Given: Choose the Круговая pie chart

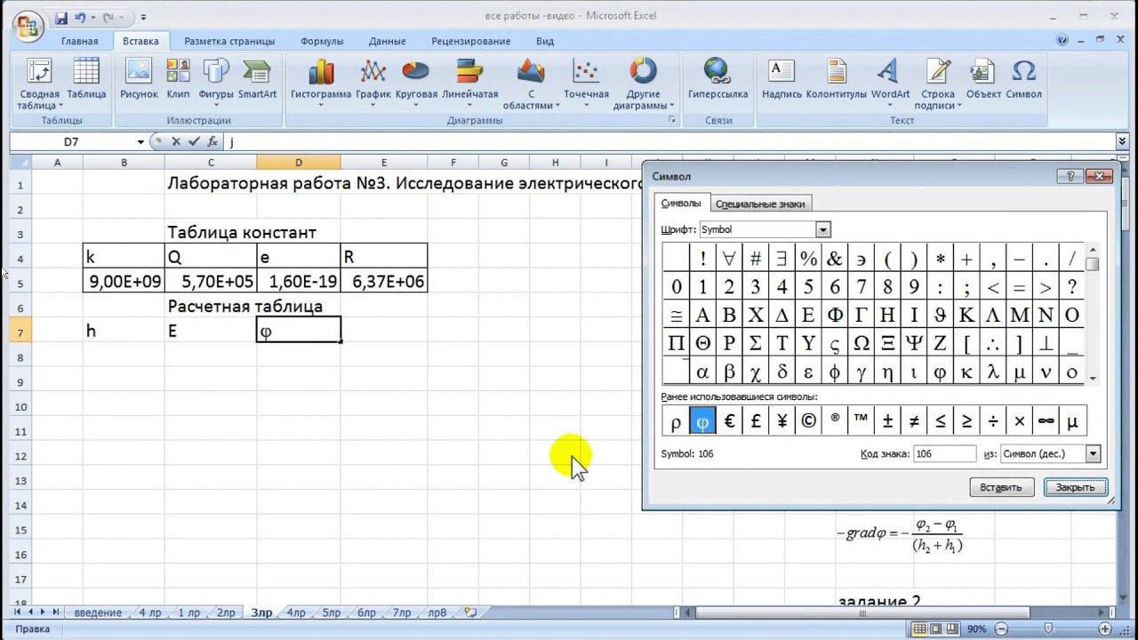Looking at the screenshot, I should (416, 84).
